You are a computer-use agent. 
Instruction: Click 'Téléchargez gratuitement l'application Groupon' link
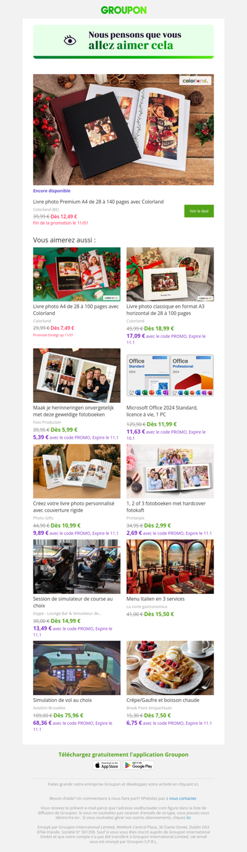(124, 754)
